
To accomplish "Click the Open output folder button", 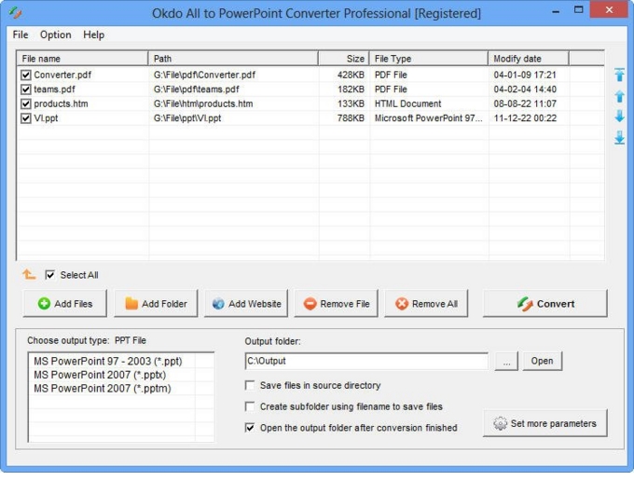I will coord(542,361).
